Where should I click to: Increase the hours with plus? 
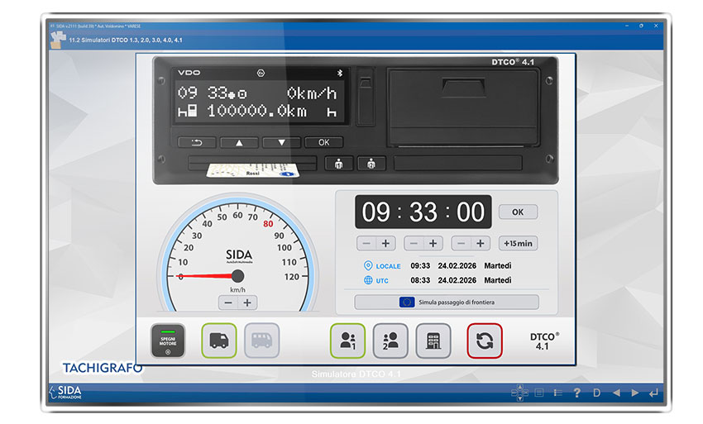point(386,243)
